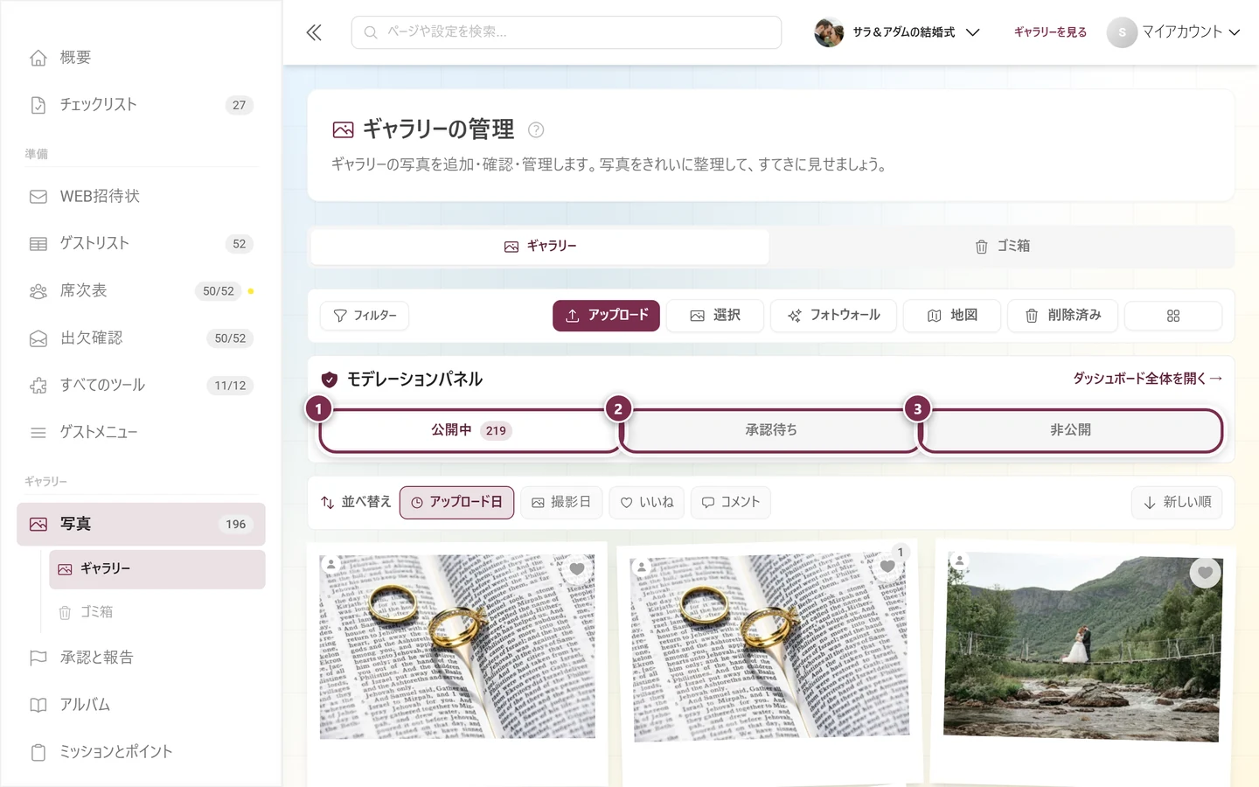The image size is (1259, 787).
Task: Open the bridge couple photo thumbnail
Action: [x=1082, y=647]
